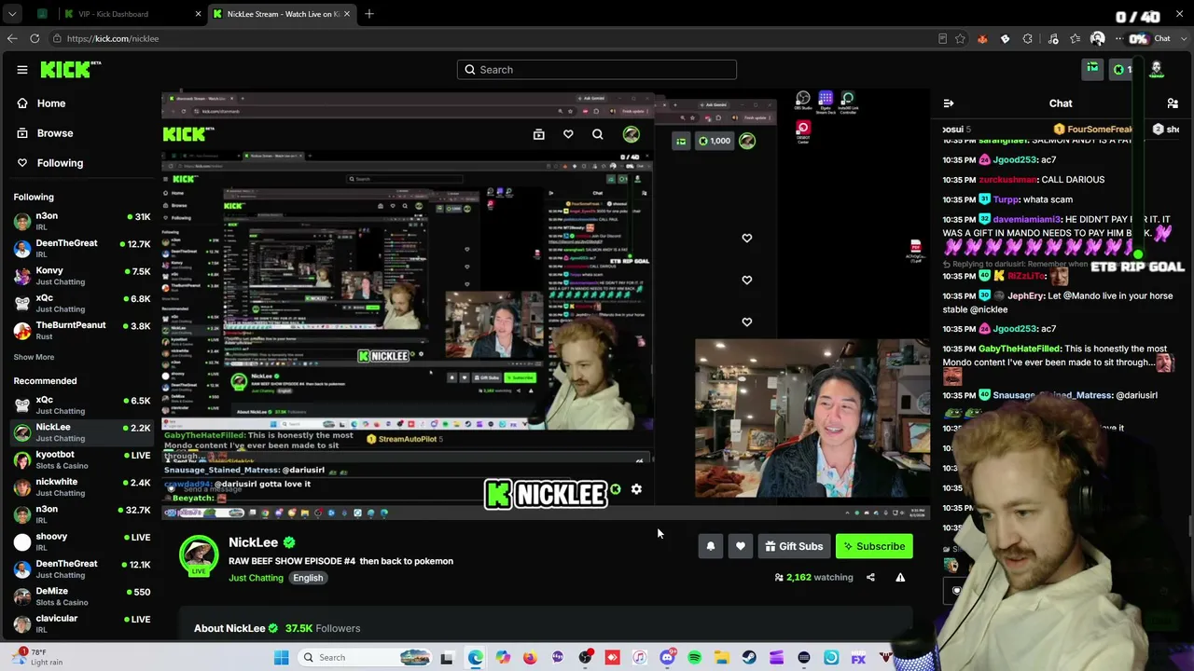This screenshot has height=671, width=1194.
Task: Share the NickLee stream
Action: pos(870,578)
